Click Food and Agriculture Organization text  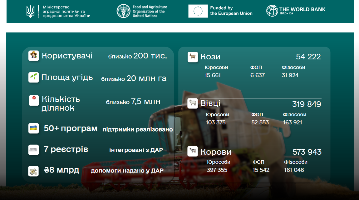pos(150,12)
